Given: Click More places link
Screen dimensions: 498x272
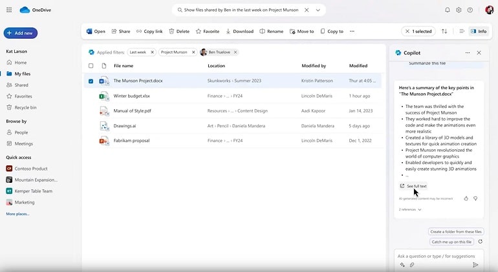Looking at the screenshot, I should [18, 214].
